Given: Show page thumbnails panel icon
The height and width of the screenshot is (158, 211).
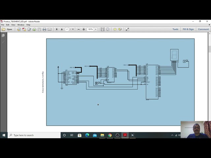Looking at the screenshot, I should [3, 36].
